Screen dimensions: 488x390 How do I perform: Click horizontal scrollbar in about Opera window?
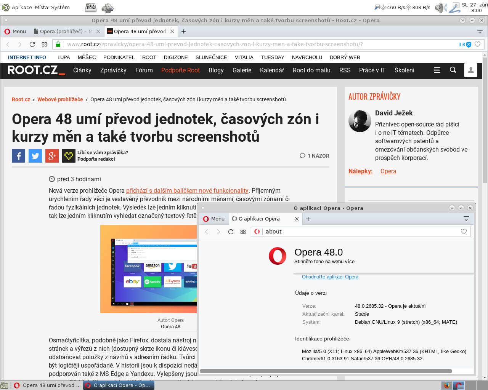[x=326, y=371]
